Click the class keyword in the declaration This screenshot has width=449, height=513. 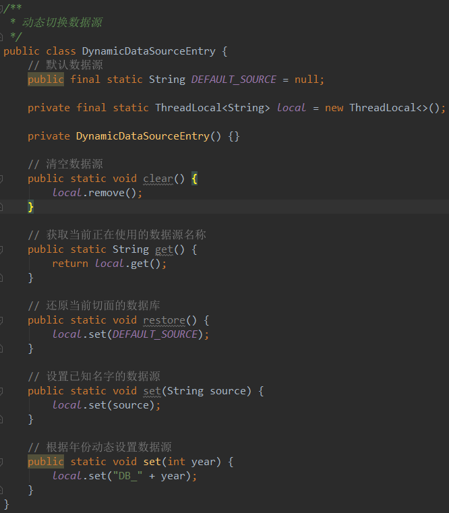pos(61,51)
